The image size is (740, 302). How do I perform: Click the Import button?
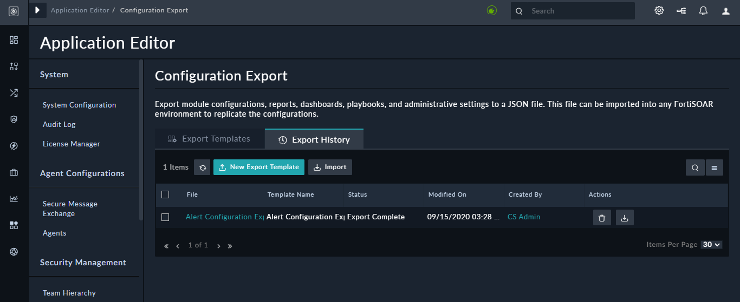[x=330, y=167]
